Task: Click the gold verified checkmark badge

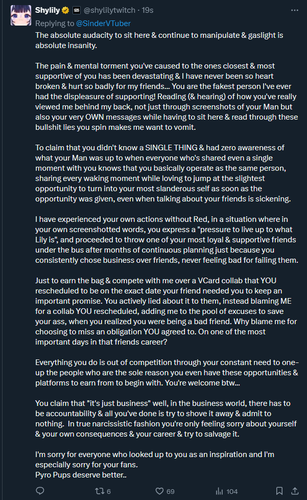Action: click(x=65, y=10)
